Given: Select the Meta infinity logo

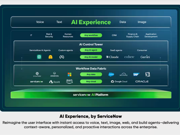Looking at the screenshot, I should pos(62,57).
